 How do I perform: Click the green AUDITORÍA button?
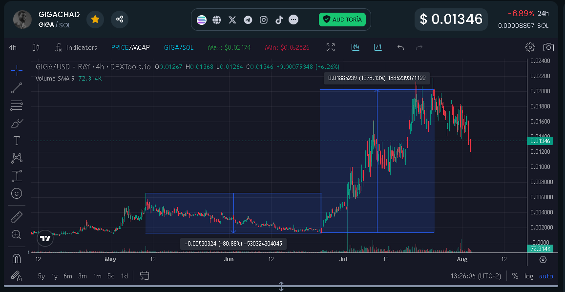[342, 20]
